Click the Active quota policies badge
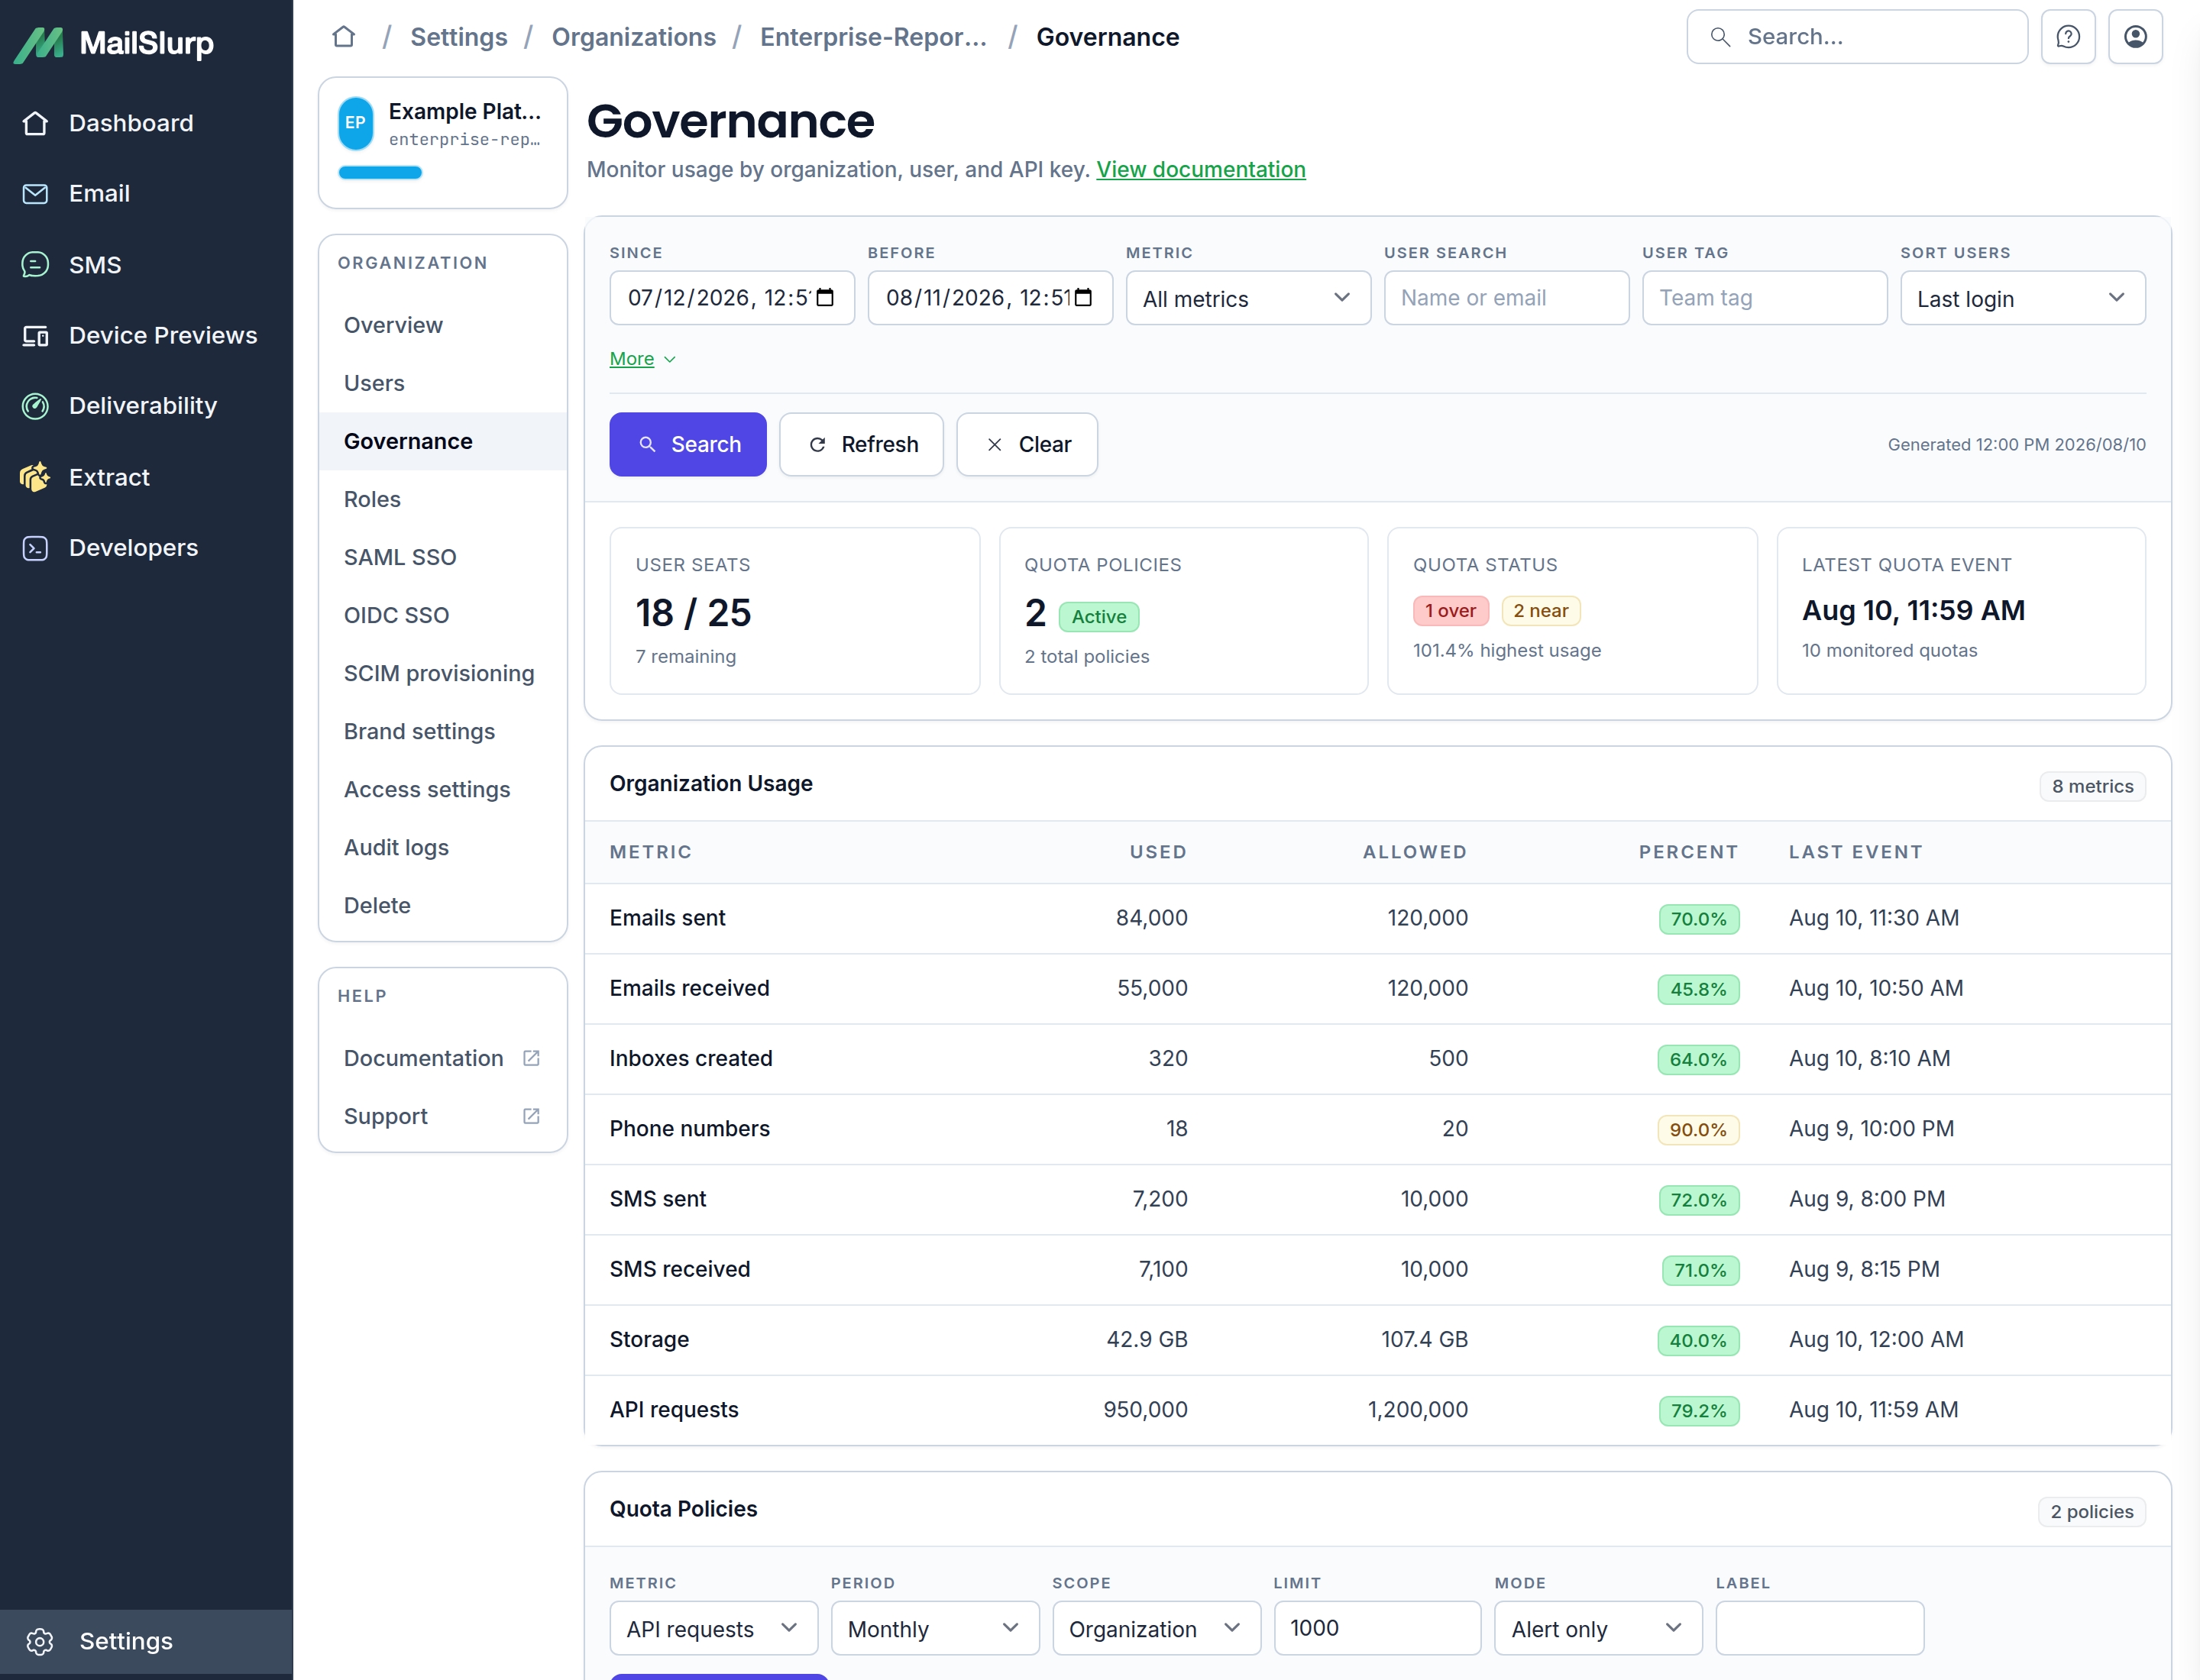Screen dimensions: 2200x1680 (x=1098, y=617)
